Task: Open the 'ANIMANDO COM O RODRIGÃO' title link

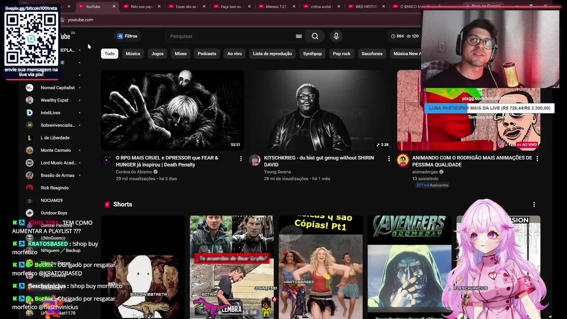Action: (472, 161)
